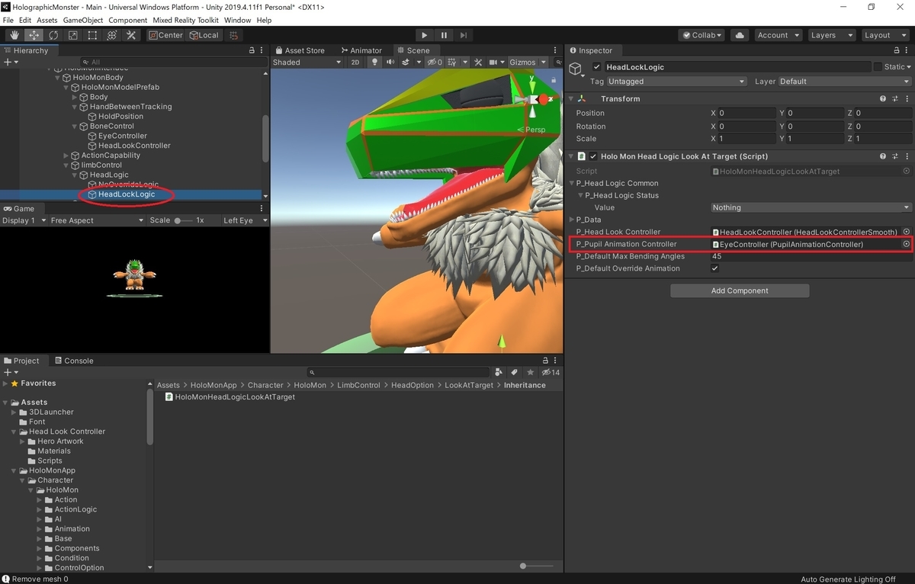The width and height of the screenshot is (915, 584).
Task: Search by label in Project panel
Action: [514, 372]
